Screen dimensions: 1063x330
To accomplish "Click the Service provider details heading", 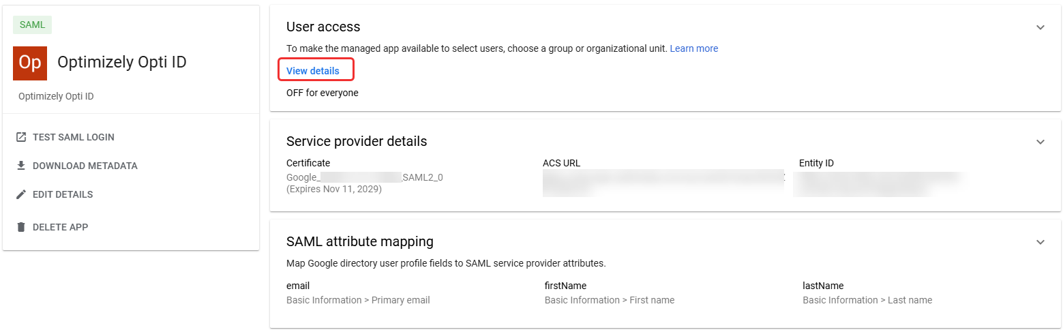I will coord(357,141).
